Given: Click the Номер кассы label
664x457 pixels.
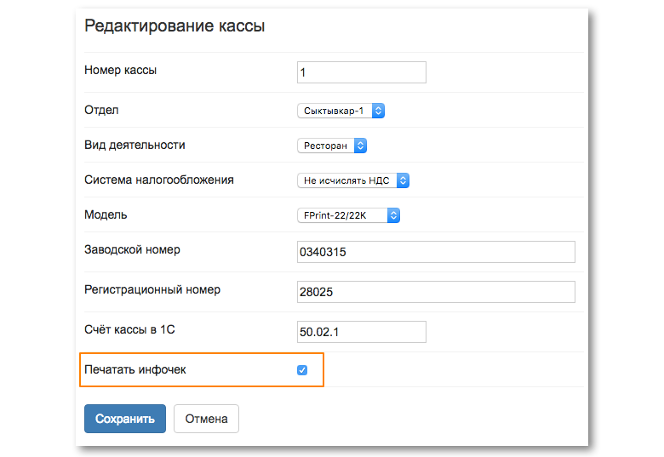Looking at the screenshot, I should point(121,71).
